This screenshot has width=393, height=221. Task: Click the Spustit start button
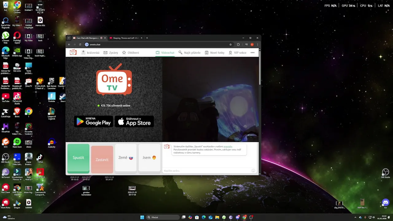tap(78, 158)
